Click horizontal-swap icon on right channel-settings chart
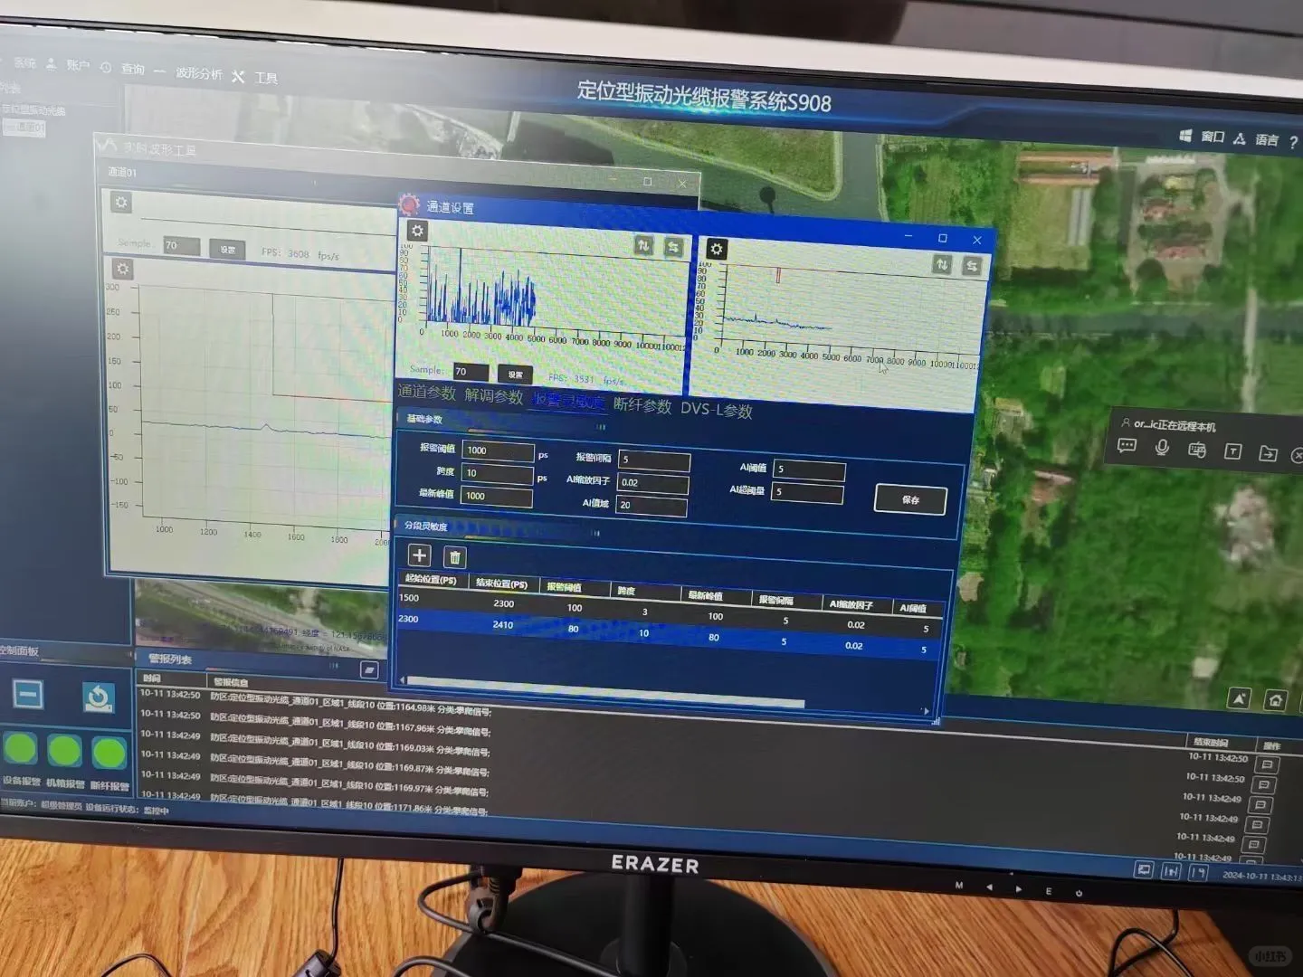This screenshot has width=1303, height=977. [971, 266]
